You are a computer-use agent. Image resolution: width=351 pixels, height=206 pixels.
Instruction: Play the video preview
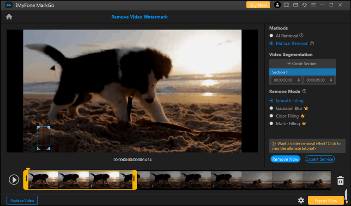[14, 180]
